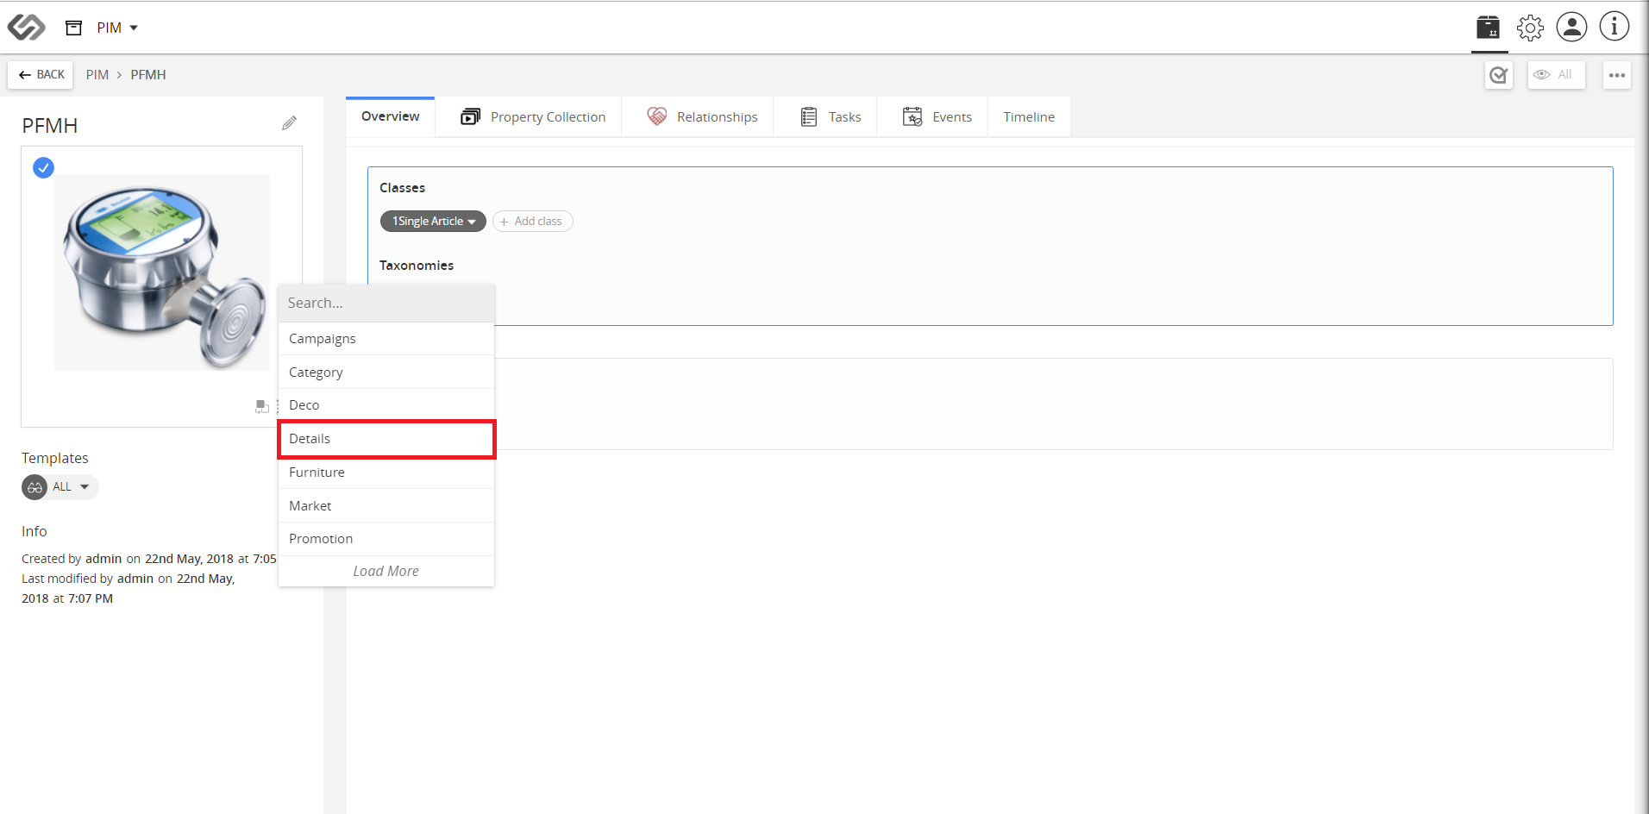Click the Taxonomies heading
1649x814 pixels.
[x=417, y=266]
